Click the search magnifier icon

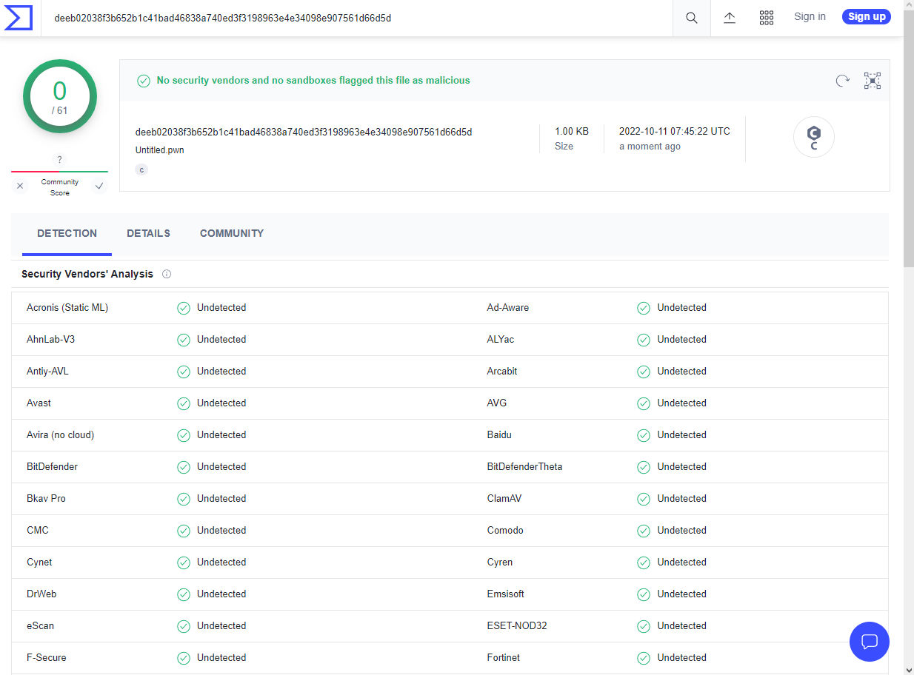click(x=691, y=18)
